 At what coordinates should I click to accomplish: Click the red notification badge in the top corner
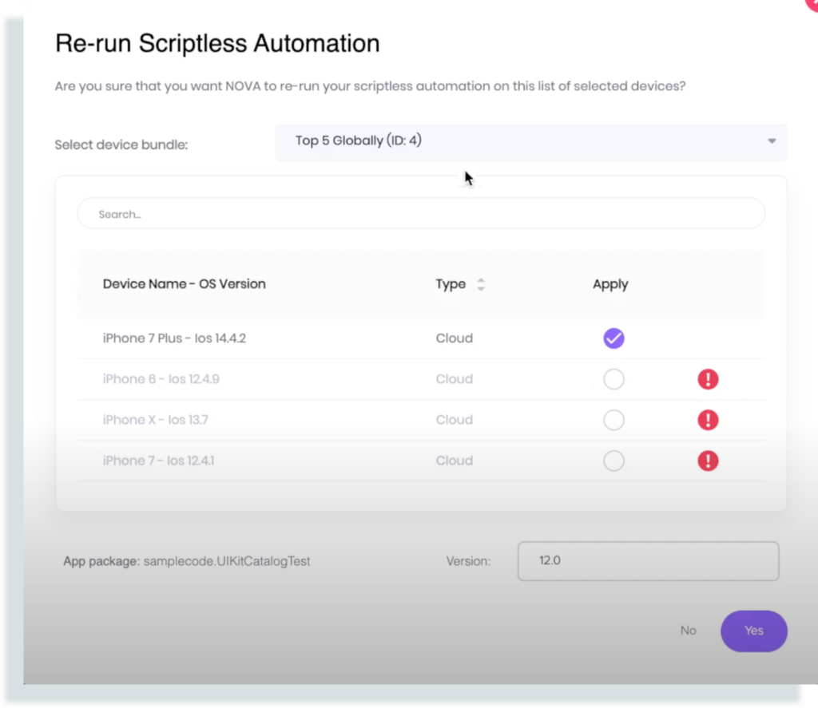(x=813, y=5)
